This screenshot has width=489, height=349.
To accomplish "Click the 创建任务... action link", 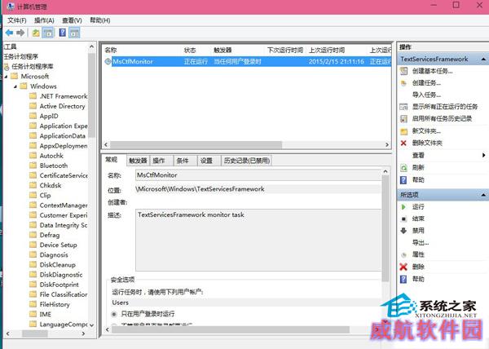I will 426,83.
